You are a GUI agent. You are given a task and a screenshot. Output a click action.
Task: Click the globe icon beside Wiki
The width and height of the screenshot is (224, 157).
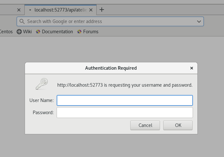[19, 32]
